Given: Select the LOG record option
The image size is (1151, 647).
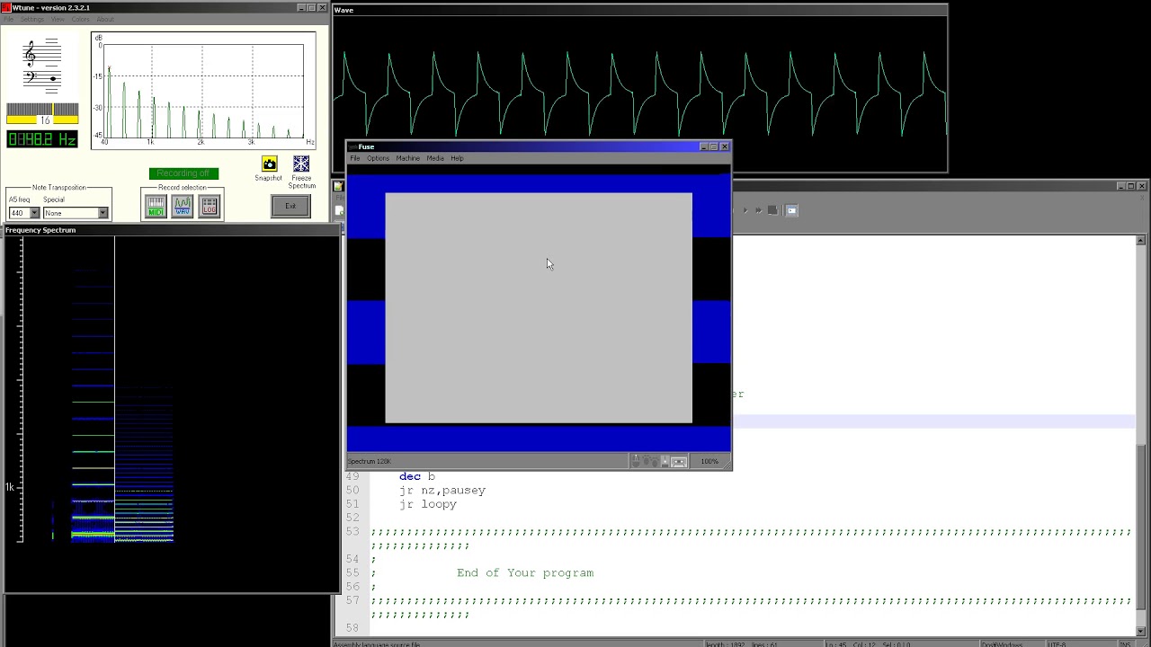Looking at the screenshot, I should (x=209, y=206).
